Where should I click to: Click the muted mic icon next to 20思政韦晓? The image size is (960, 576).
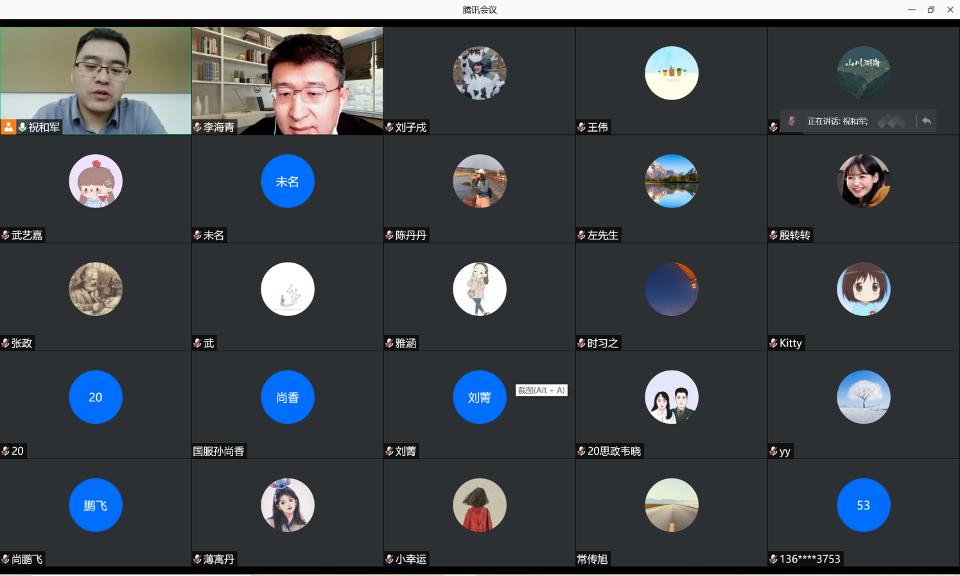click(x=582, y=451)
